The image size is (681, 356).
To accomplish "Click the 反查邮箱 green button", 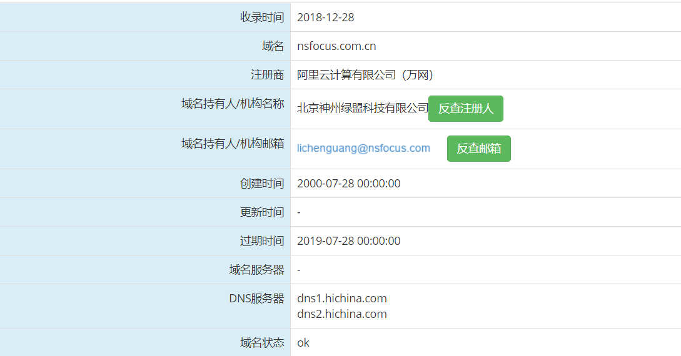I will click(478, 149).
